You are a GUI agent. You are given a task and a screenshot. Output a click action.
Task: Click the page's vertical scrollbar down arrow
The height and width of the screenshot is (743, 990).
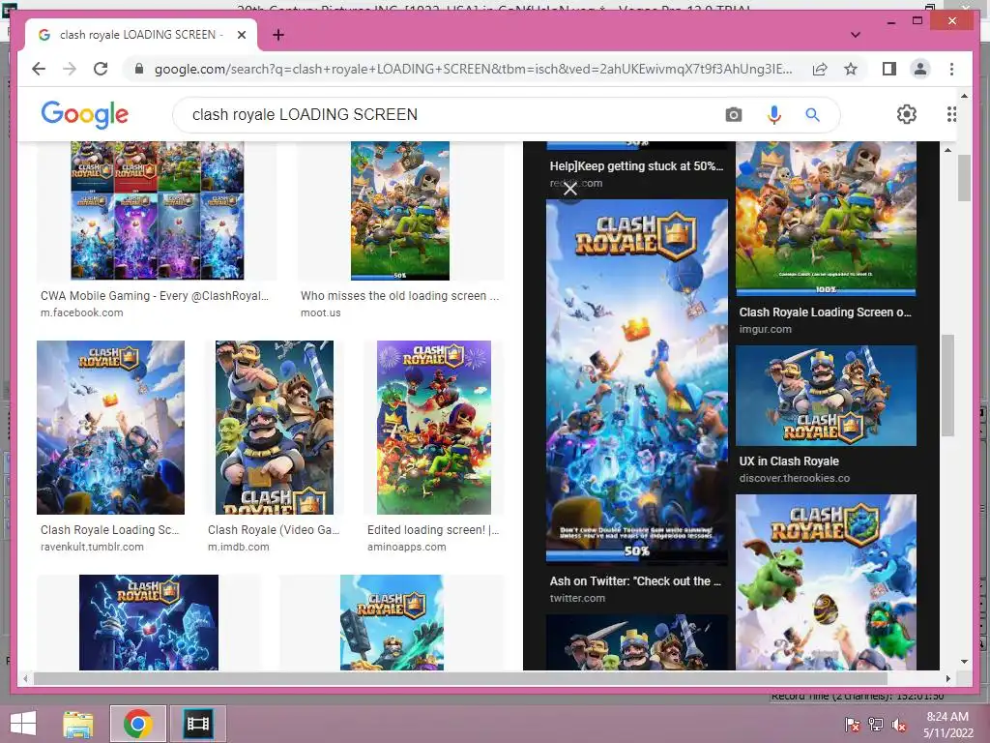coord(964,662)
